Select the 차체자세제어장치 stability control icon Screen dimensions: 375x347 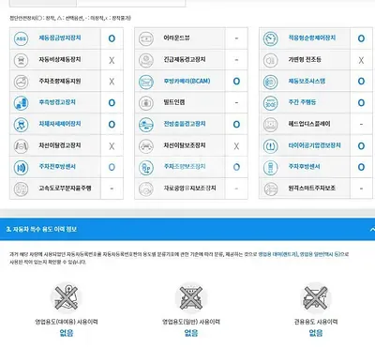[21, 125]
